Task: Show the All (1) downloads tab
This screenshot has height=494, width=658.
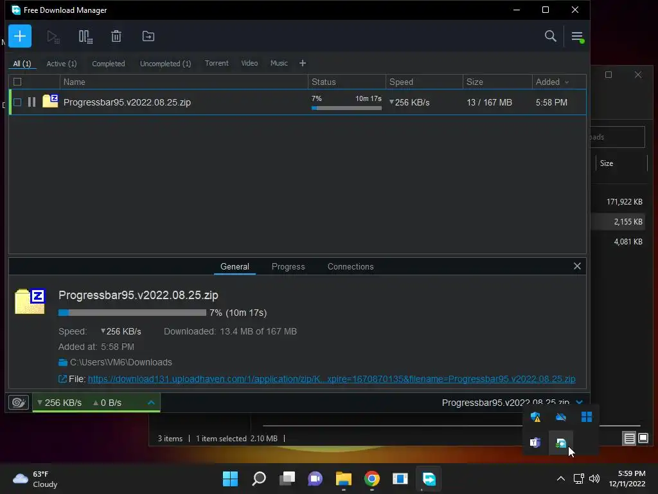Action: (22, 64)
